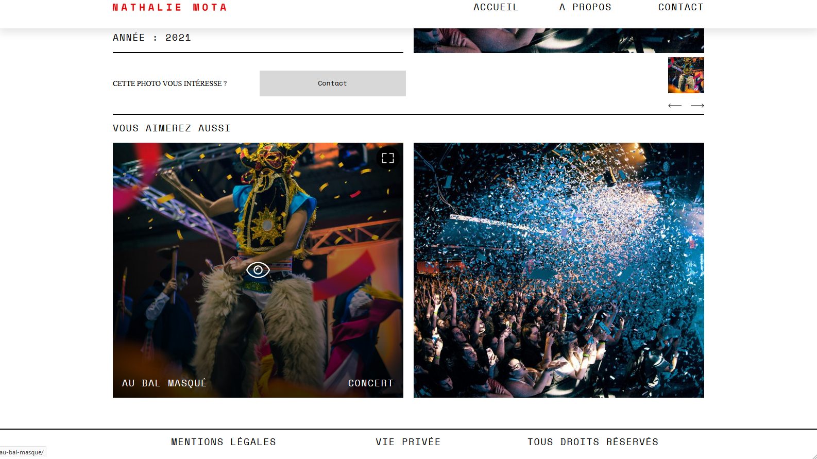The height and width of the screenshot is (459, 817).
Task: Click the large photo banner at top right
Action: click(559, 41)
